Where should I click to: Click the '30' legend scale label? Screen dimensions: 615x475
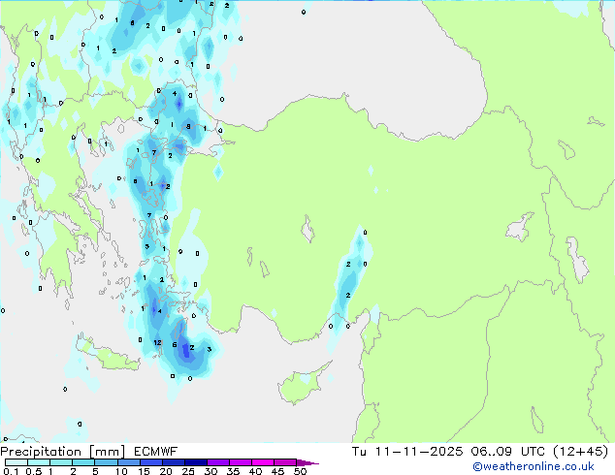[x=210, y=471]
